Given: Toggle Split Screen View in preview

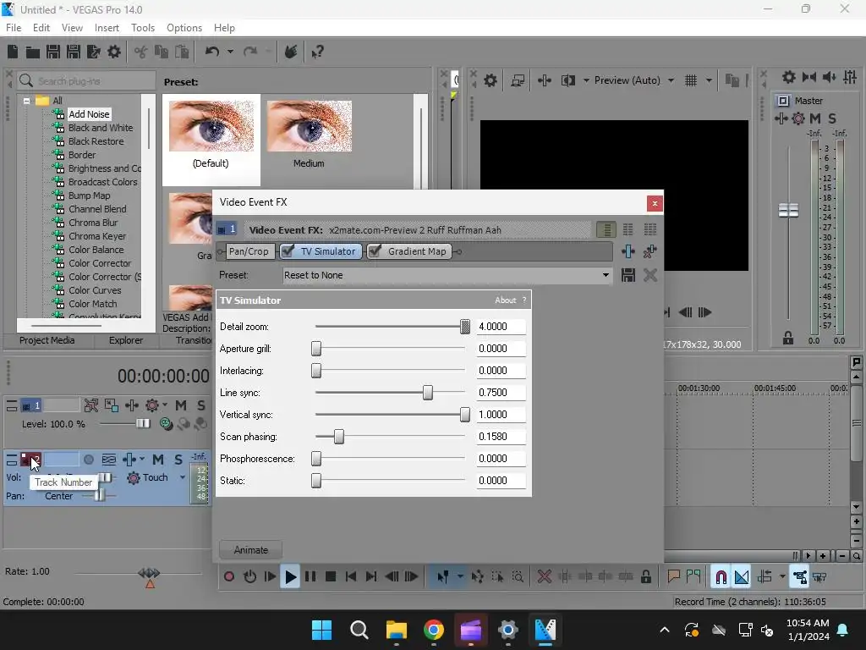Looking at the screenshot, I should pyautogui.click(x=567, y=80).
